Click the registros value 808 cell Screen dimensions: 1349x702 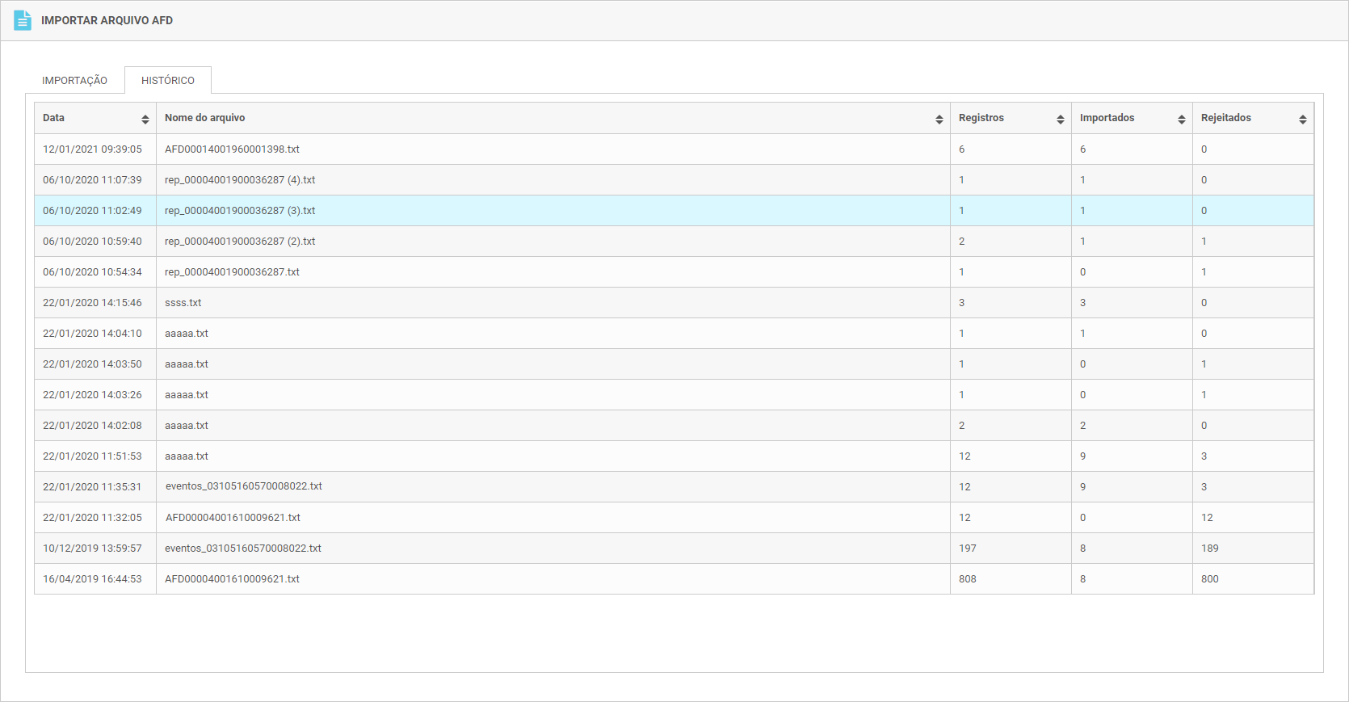point(968,579)
